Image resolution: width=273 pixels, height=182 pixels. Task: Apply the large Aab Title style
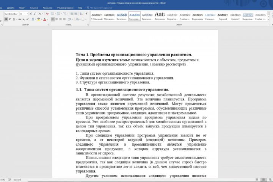(x=160, y=17)
